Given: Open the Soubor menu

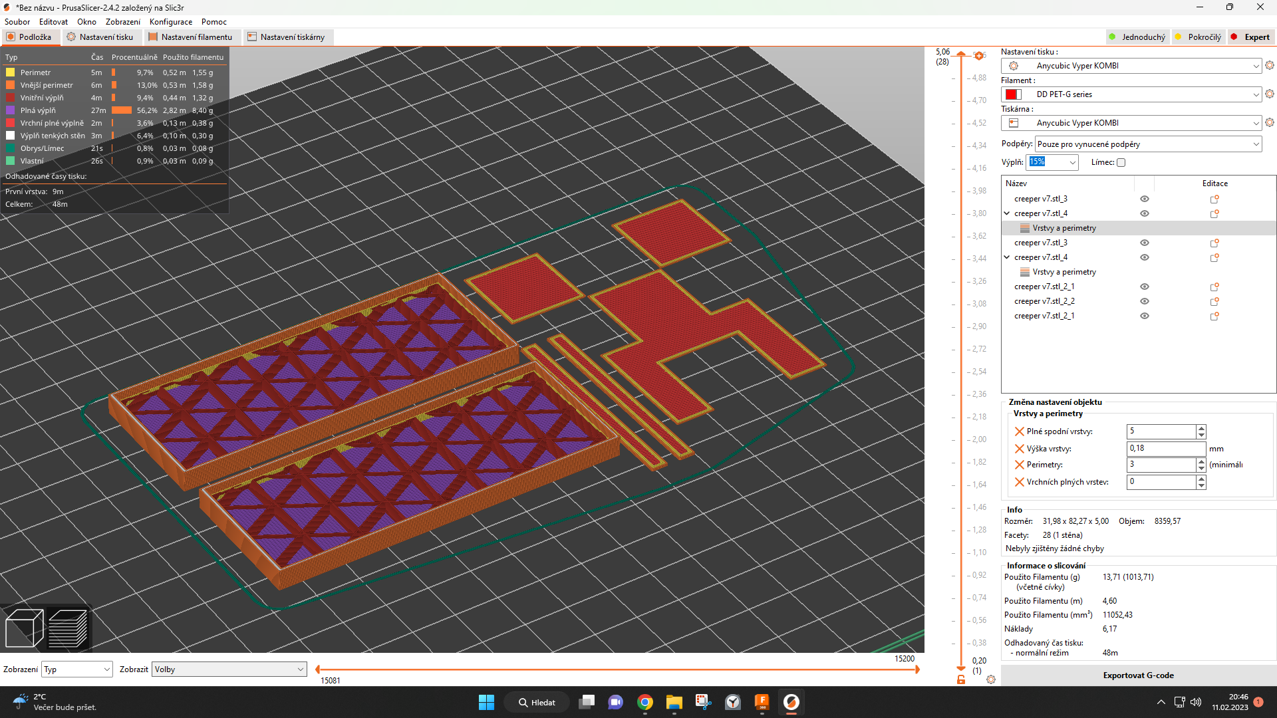Looking at the screenshot, I should click(17, 22).
